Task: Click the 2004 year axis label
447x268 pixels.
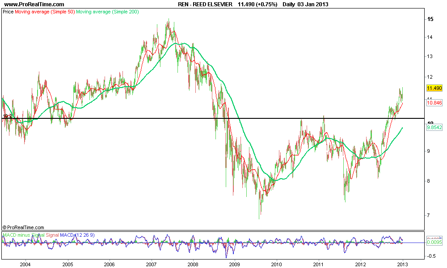Action: (25, 264)
